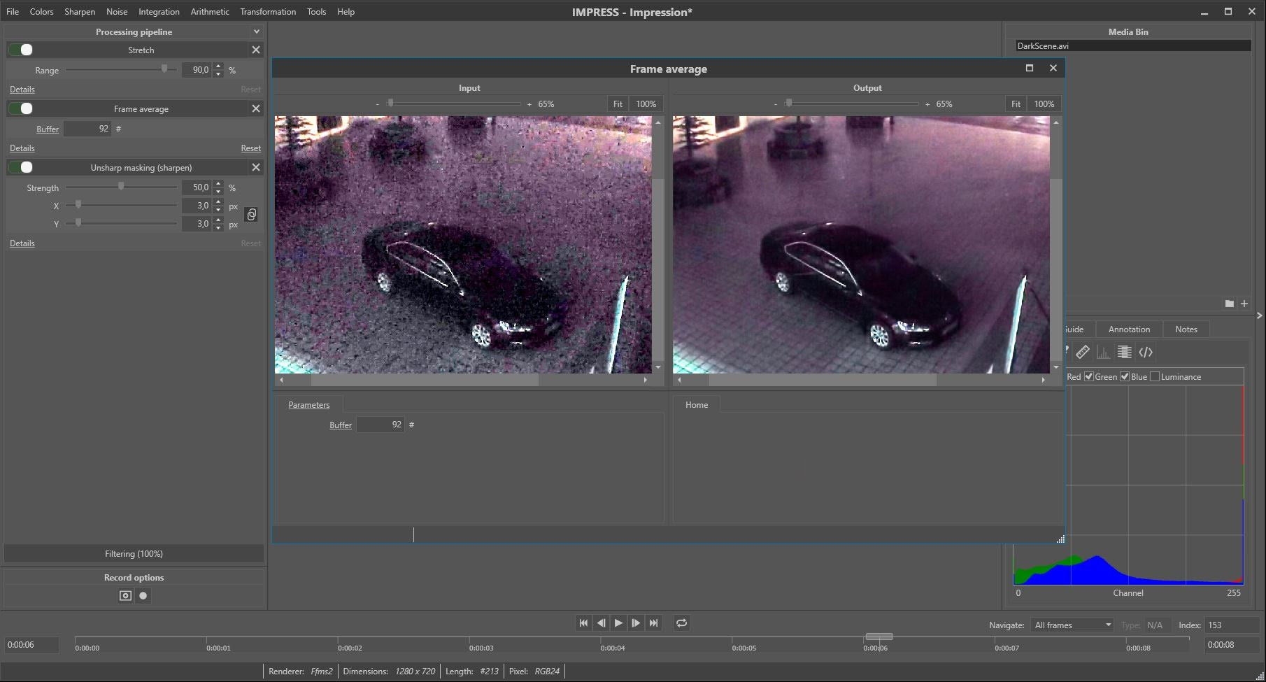This screenshot has width=1266, height=682.
Task: Step forward one frame
Action: click(636, 623)
